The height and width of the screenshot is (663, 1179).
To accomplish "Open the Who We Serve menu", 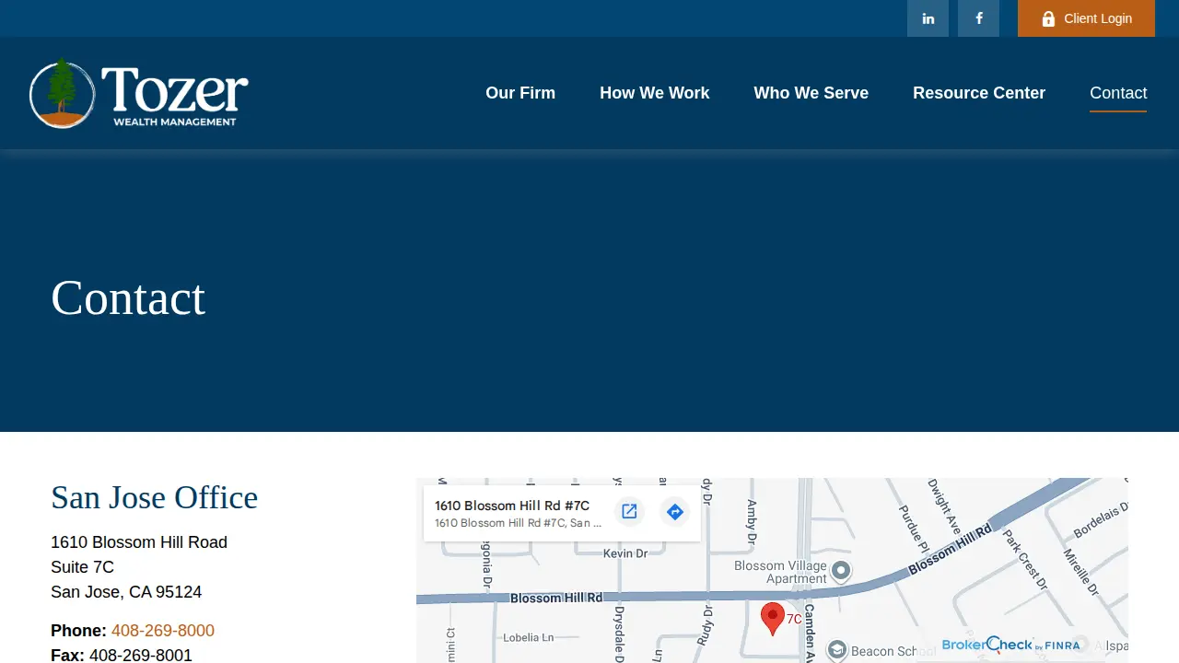I will (811, 93).
